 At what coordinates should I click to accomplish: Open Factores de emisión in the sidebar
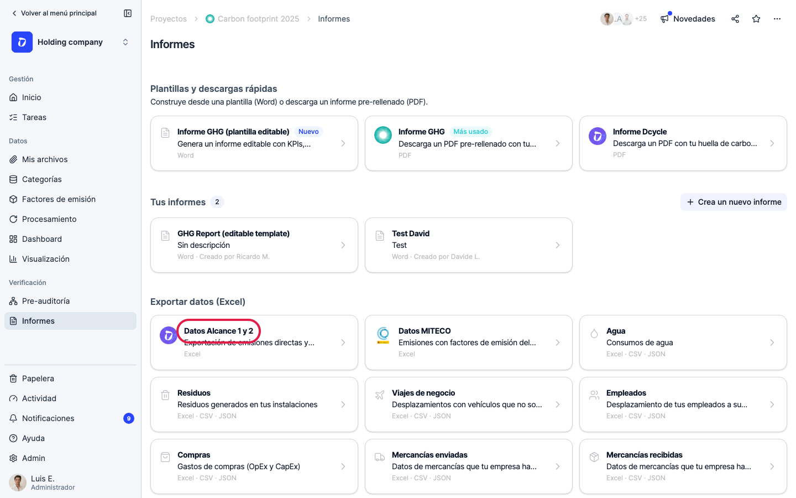point(70,199)
